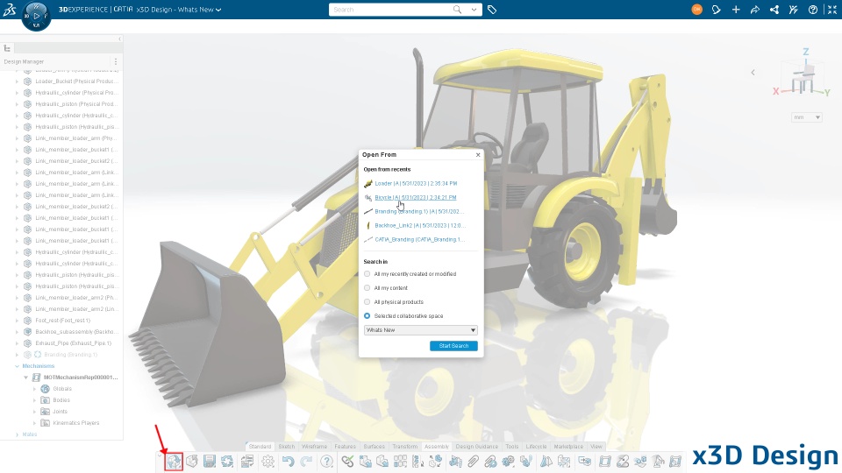This screenshot has width=842, height=473.
Task: Open the notifications icon in top bar
Action: 717,10
